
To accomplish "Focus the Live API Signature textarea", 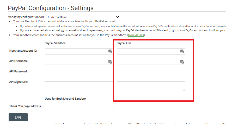I will (x=151, y=87).
